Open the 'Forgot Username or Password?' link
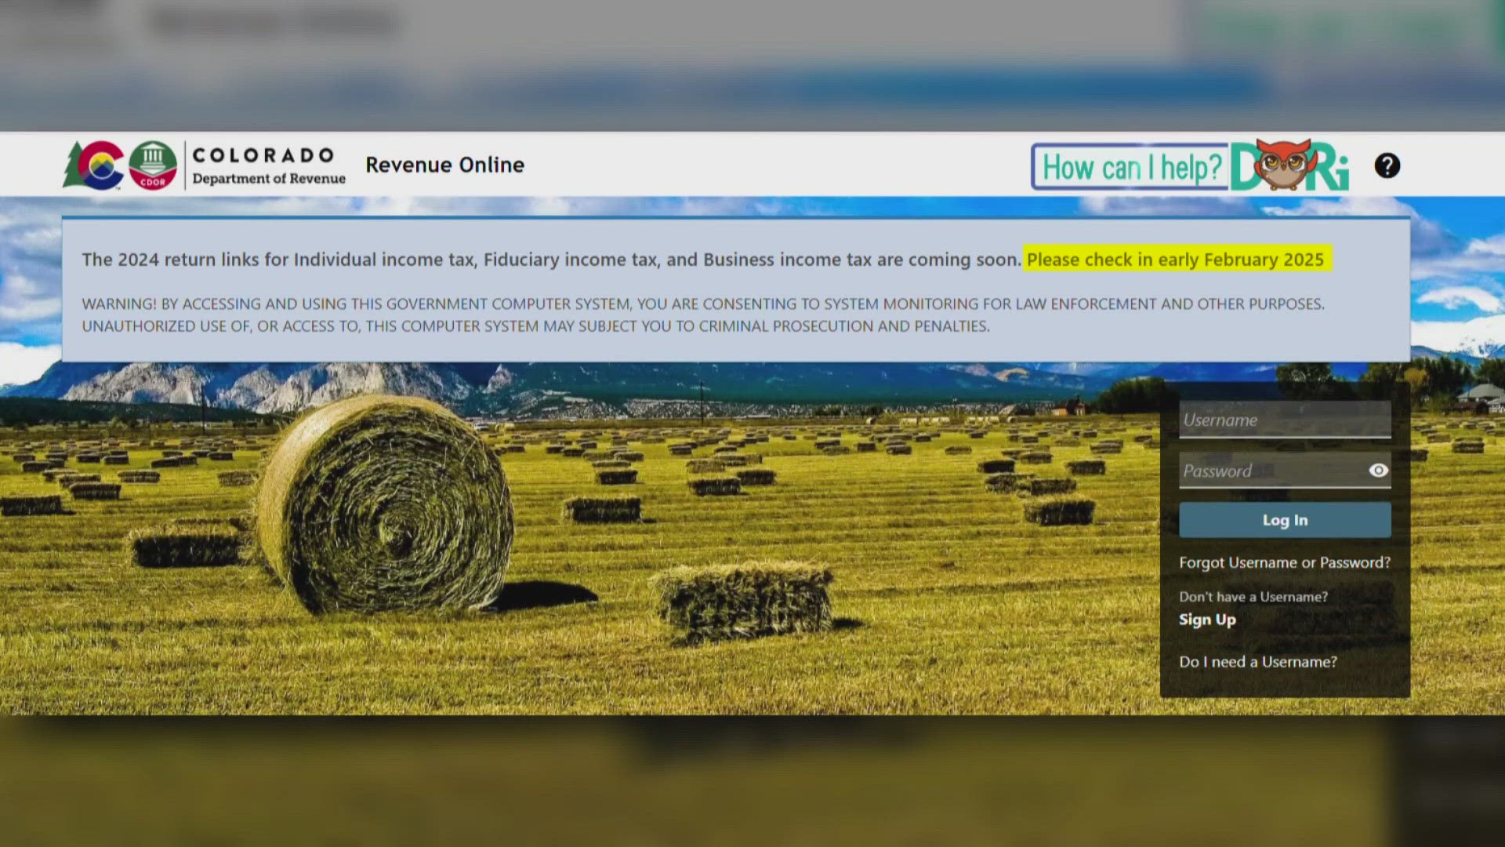1505x847 pixels. point(1284,562)
